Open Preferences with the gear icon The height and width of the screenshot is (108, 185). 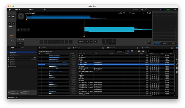[x=142, y=10]
